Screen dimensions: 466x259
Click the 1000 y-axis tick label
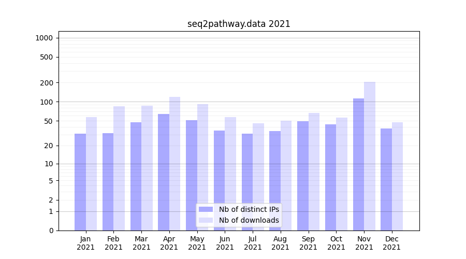click(44, 38)
